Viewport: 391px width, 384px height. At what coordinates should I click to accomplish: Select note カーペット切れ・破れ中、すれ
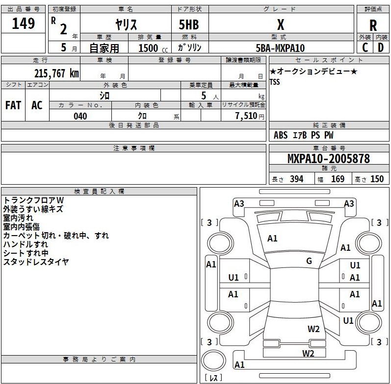[x=56, y=235]
